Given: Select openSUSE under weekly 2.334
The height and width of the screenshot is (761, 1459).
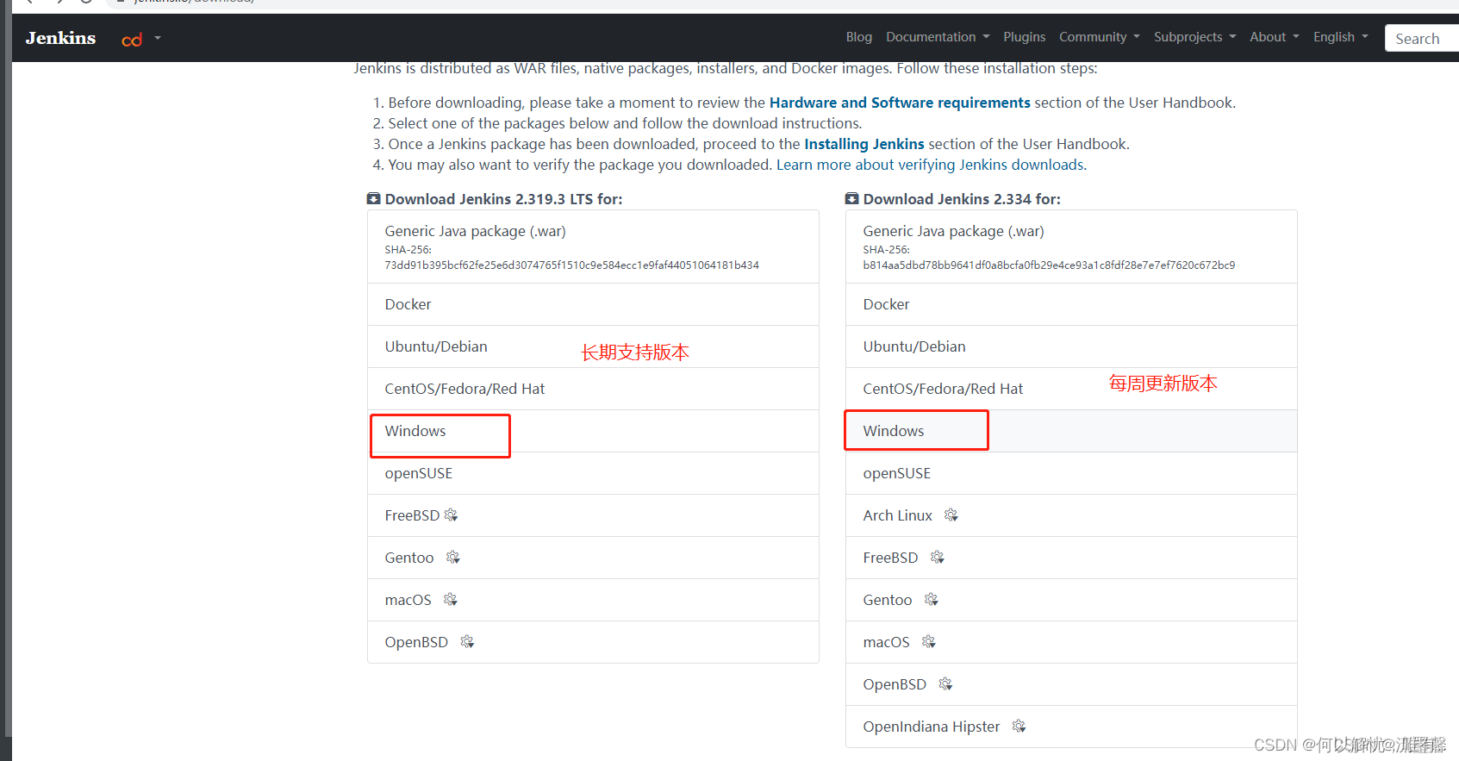Looking at the screenshot, I should 1071,473.
